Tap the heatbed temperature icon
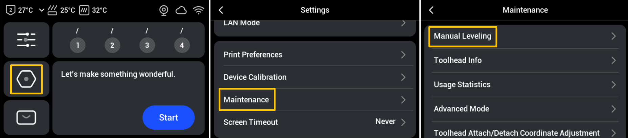Viewport: 628px width, 138px height. 52,10
